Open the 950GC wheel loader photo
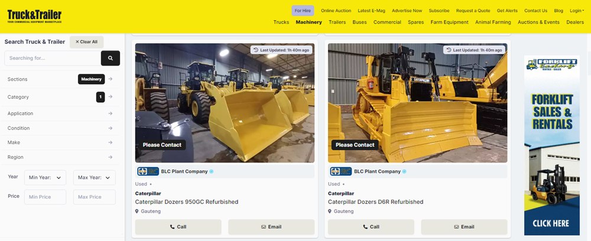This screenshot has height=241, width=591. click(x=225, y=103)
